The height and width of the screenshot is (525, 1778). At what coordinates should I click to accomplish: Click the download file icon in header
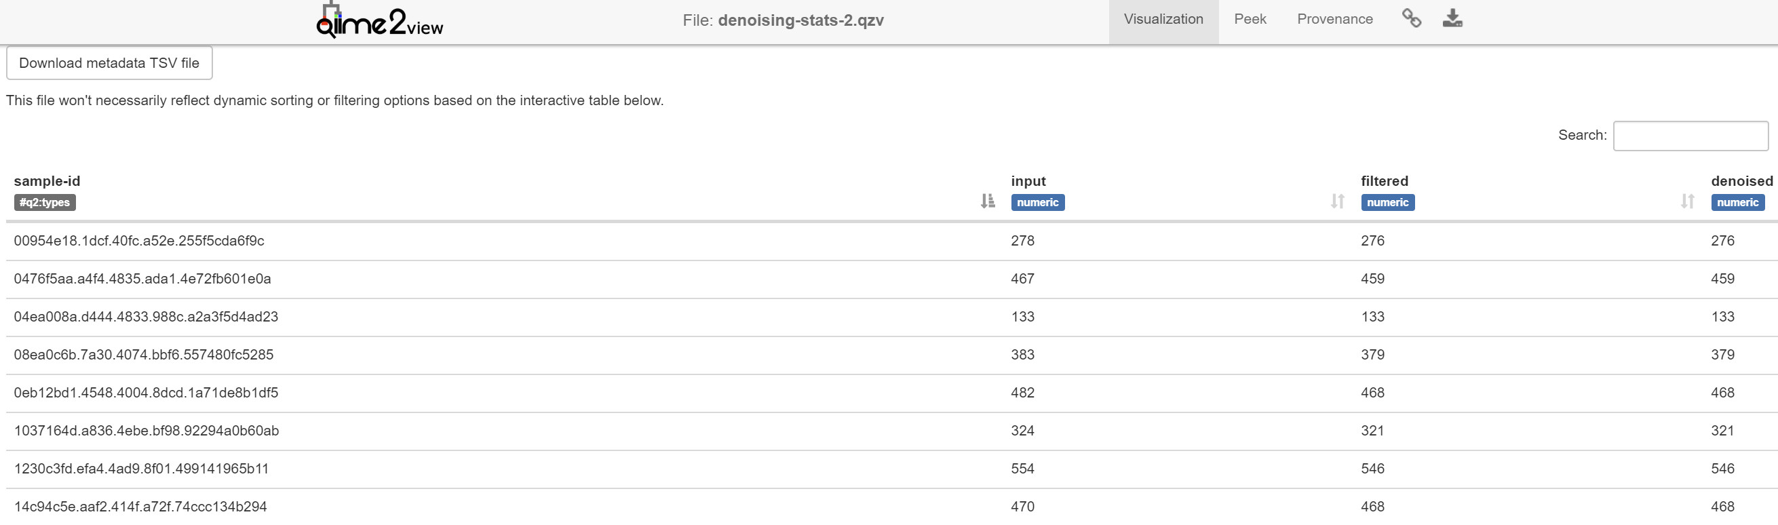(x=1452, y=18)
